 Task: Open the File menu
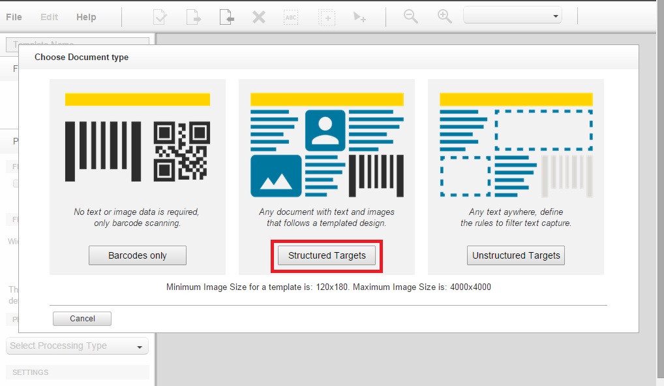[14, 17]
